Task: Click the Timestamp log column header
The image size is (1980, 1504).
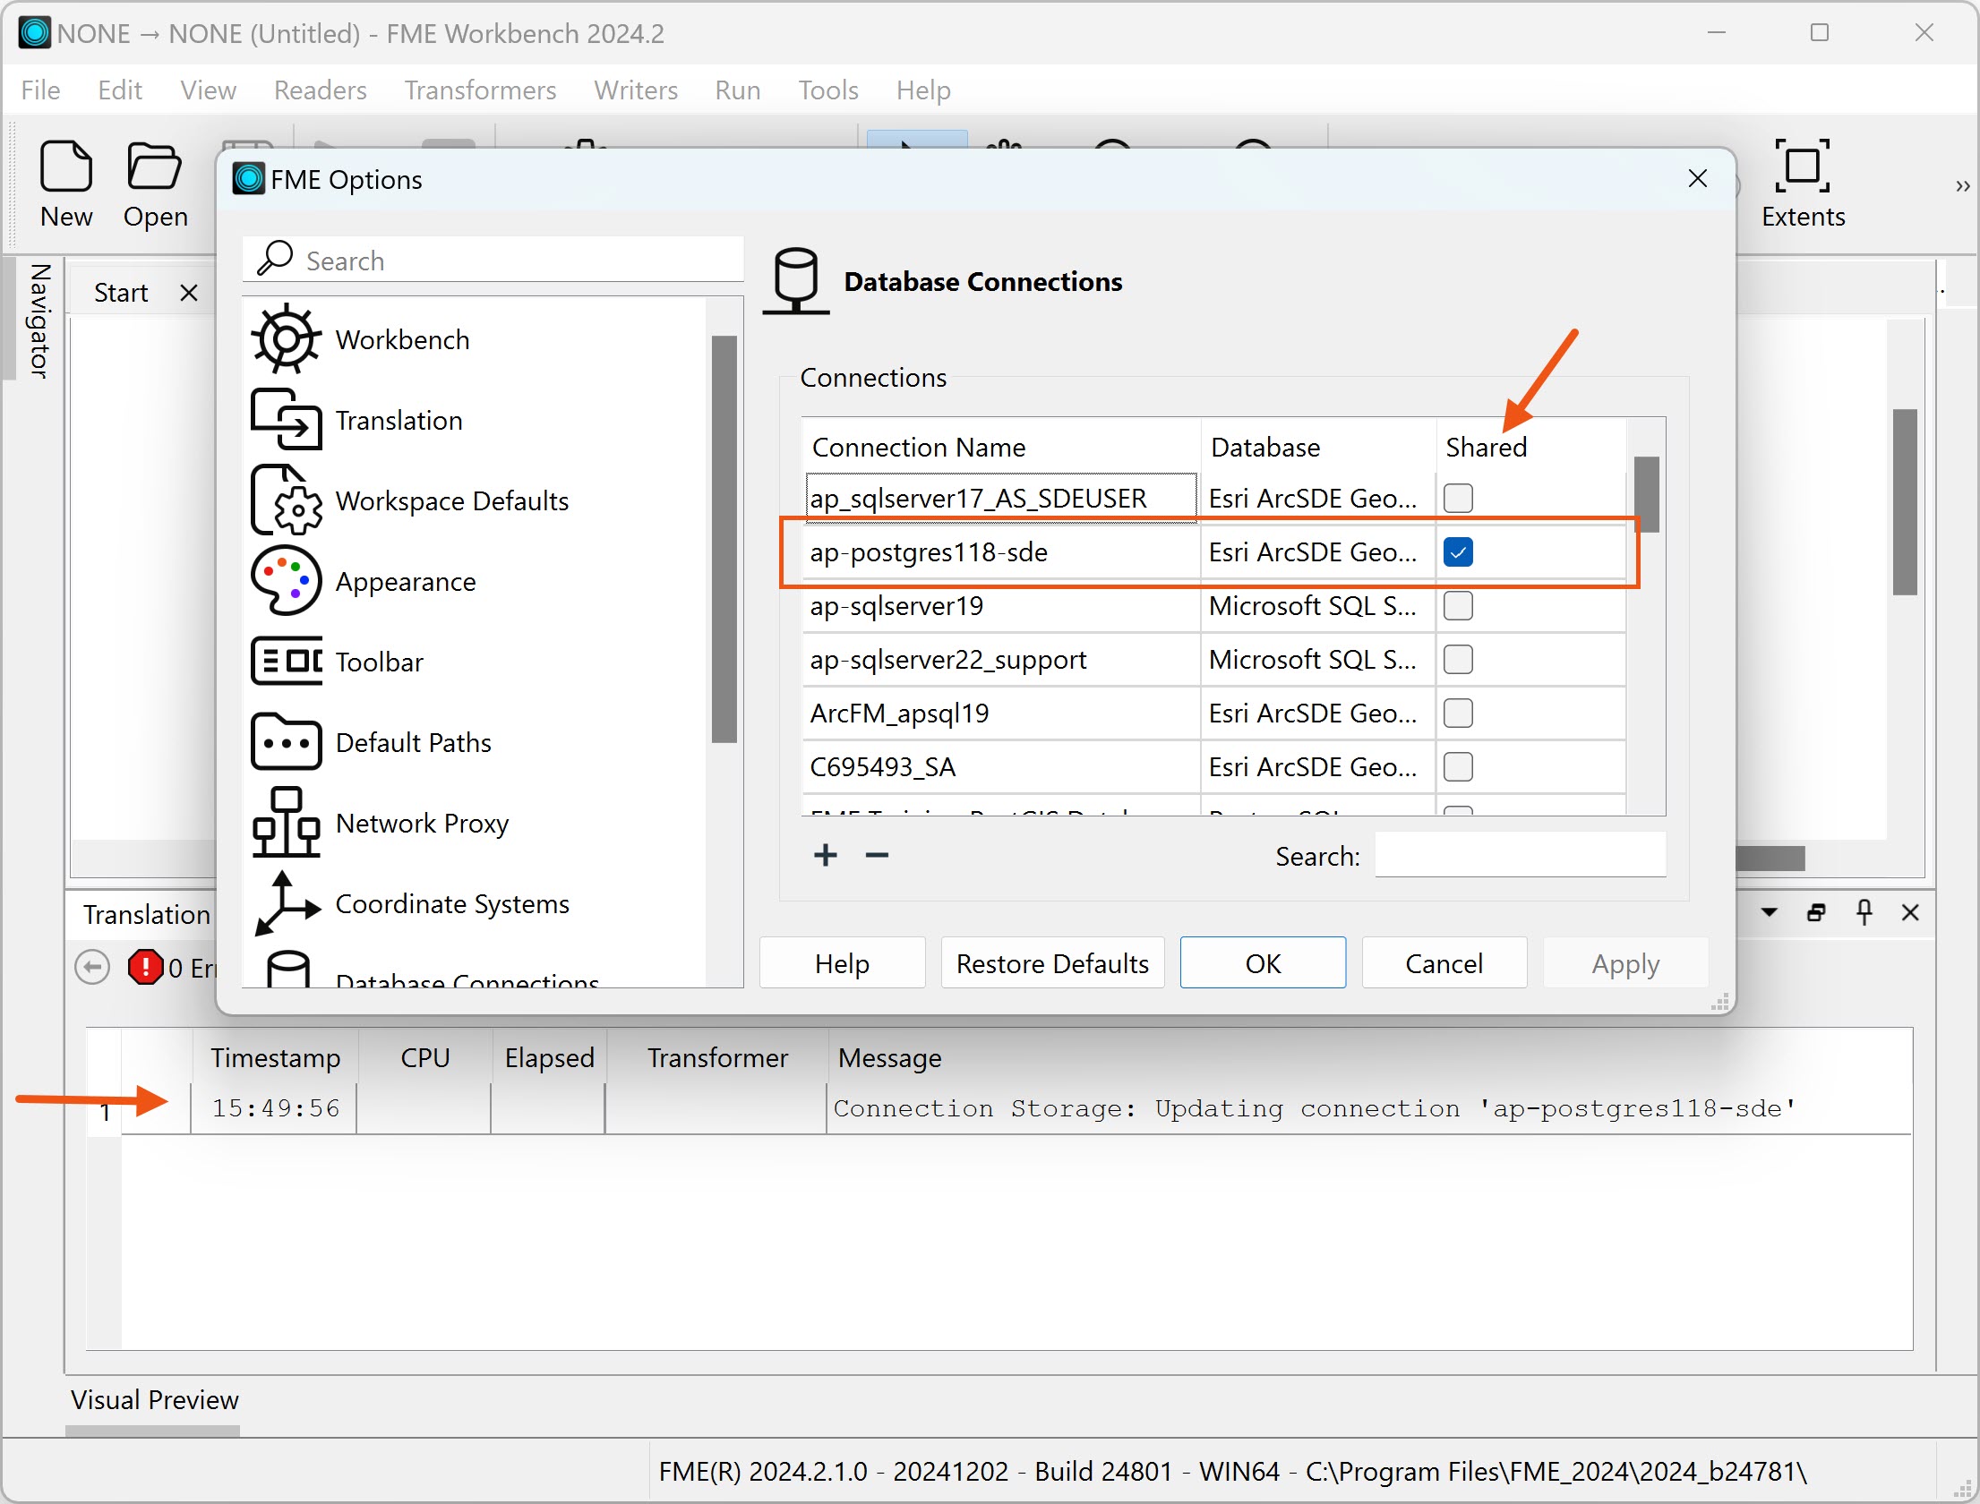Action: click(275, 1057)
